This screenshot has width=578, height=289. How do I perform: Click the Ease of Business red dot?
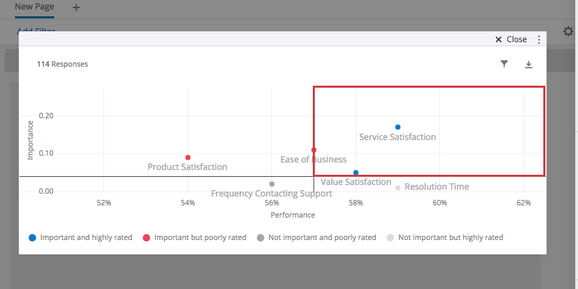(x=313, y=150)
